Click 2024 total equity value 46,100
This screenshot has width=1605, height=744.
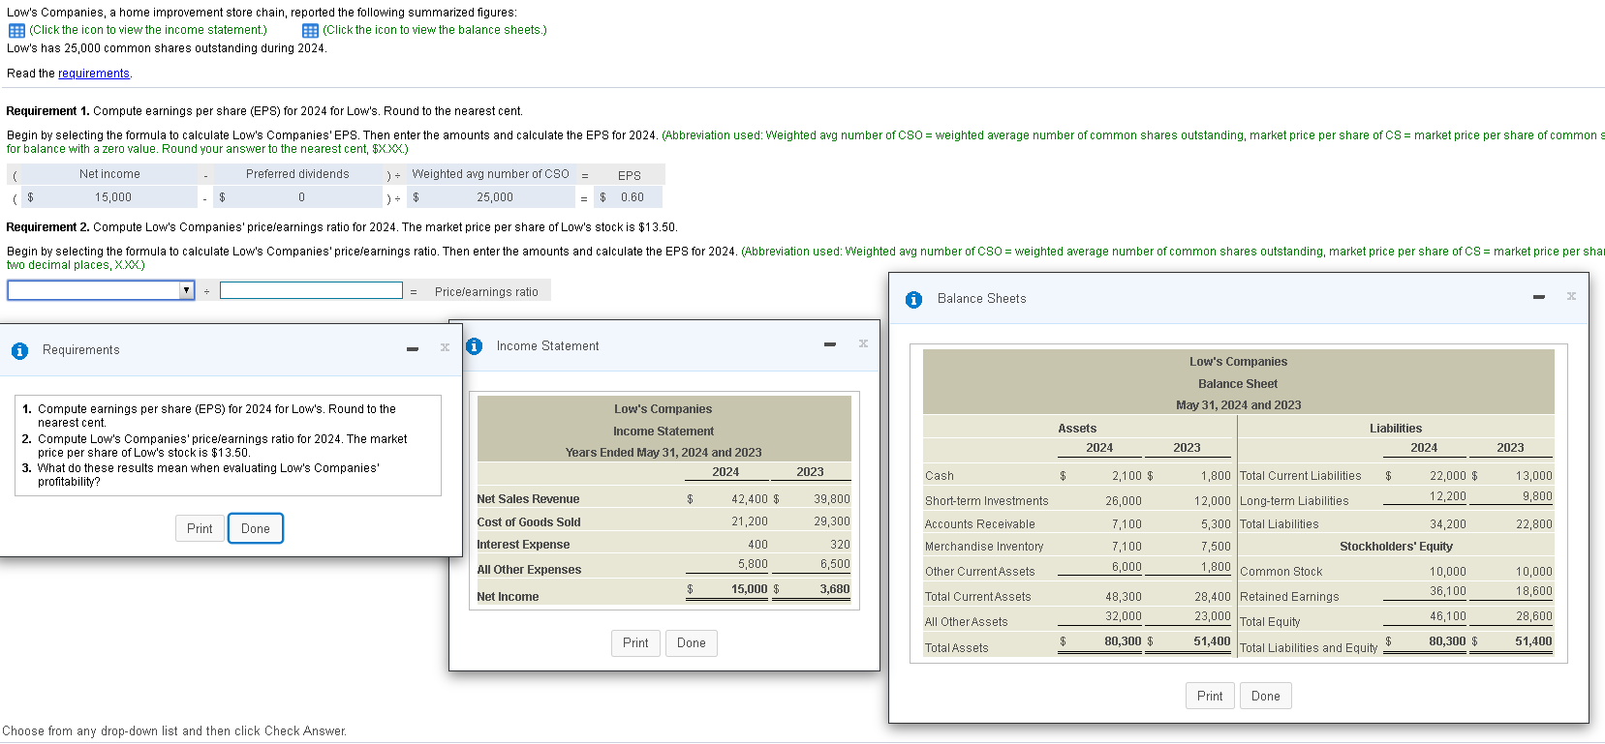pos(1448,616)
